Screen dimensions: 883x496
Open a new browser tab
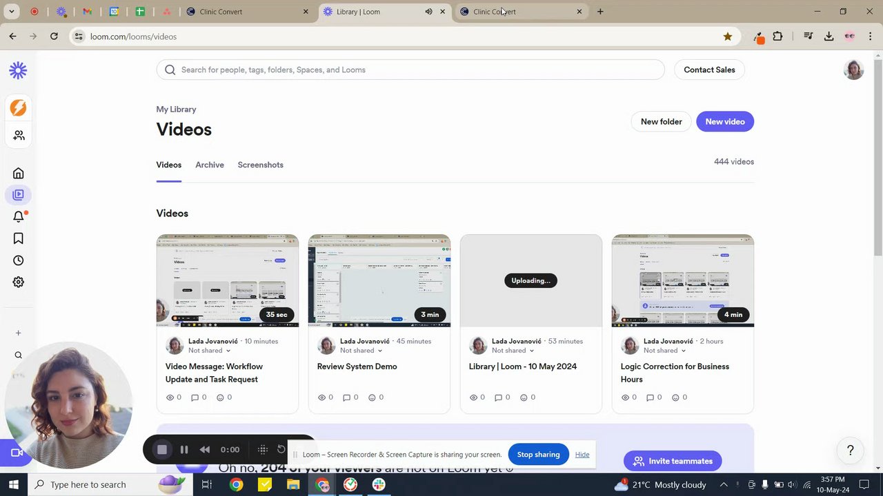tap(600, 12)
